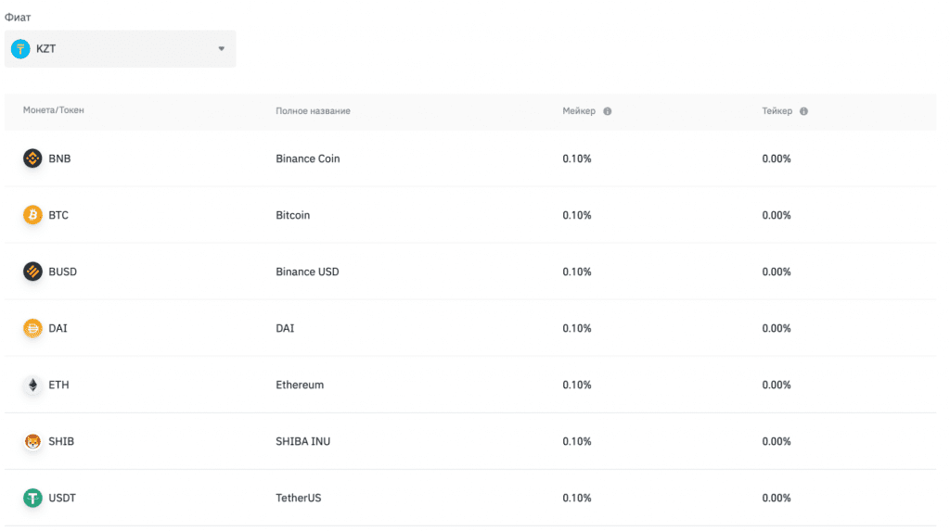Click the info icon next to Мейкер

(x=607, y=111)
